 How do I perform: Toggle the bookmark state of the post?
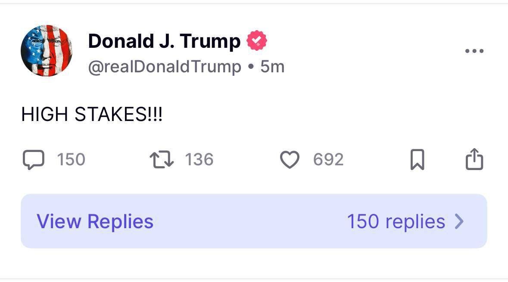click(418, 159)
